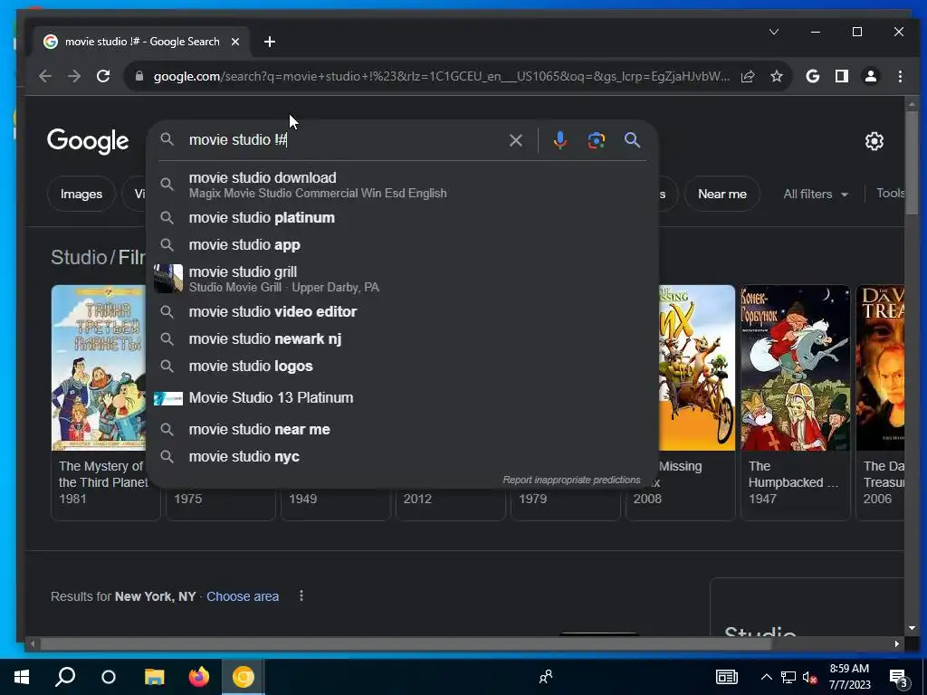The image size is (927, 695).
Task: Open Mystery of the Third Planet poster
Action: [98, 367]
